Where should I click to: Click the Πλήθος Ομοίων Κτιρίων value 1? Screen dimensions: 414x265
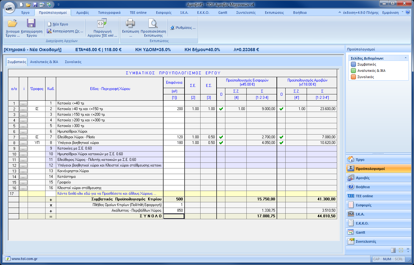tap(174, 205)
